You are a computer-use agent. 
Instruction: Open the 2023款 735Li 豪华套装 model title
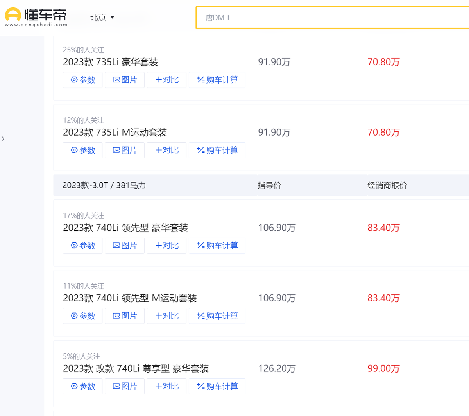(110, 62)
